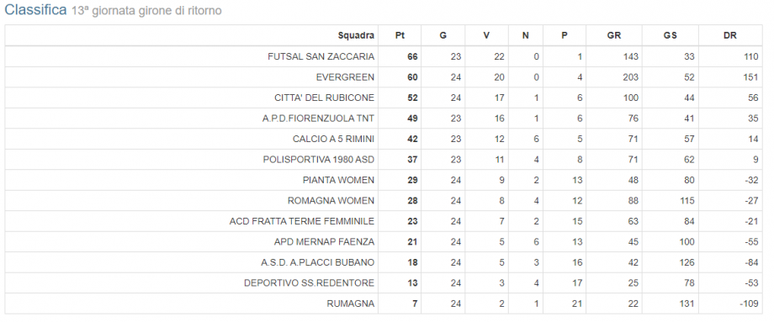Select APD MERNAP FAENZA team
The image size is (774, 322).
point(324,241)
